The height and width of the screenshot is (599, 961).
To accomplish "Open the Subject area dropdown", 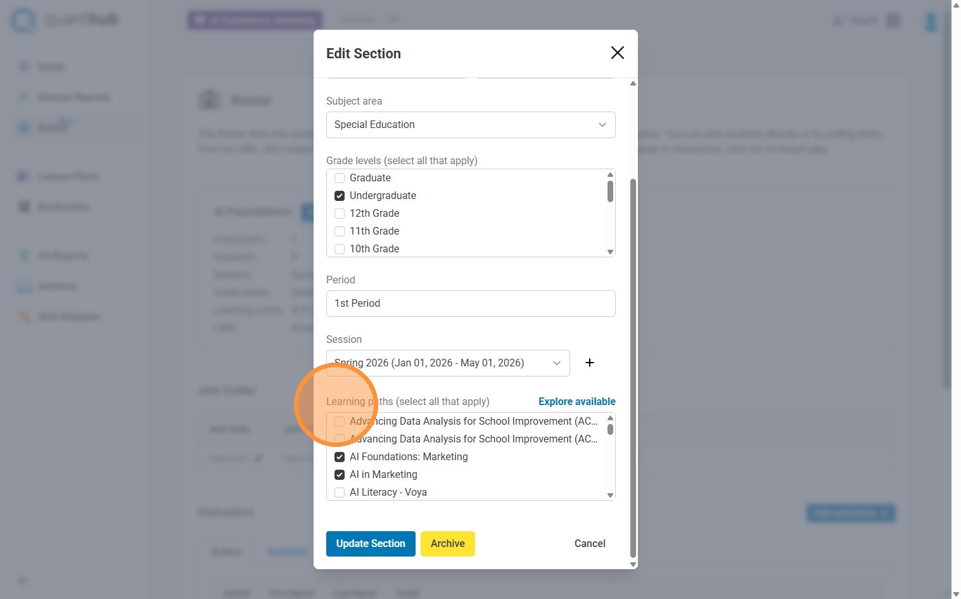I will click(x=470, y=125).
